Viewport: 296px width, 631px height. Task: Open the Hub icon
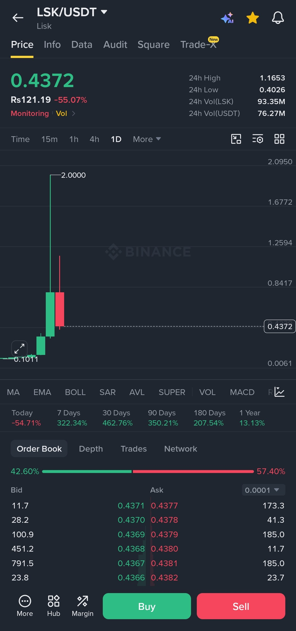pyautogui.click(x=53, y=606)
